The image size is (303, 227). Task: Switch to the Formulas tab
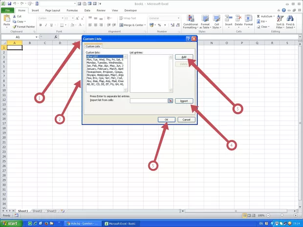(71, 10)
